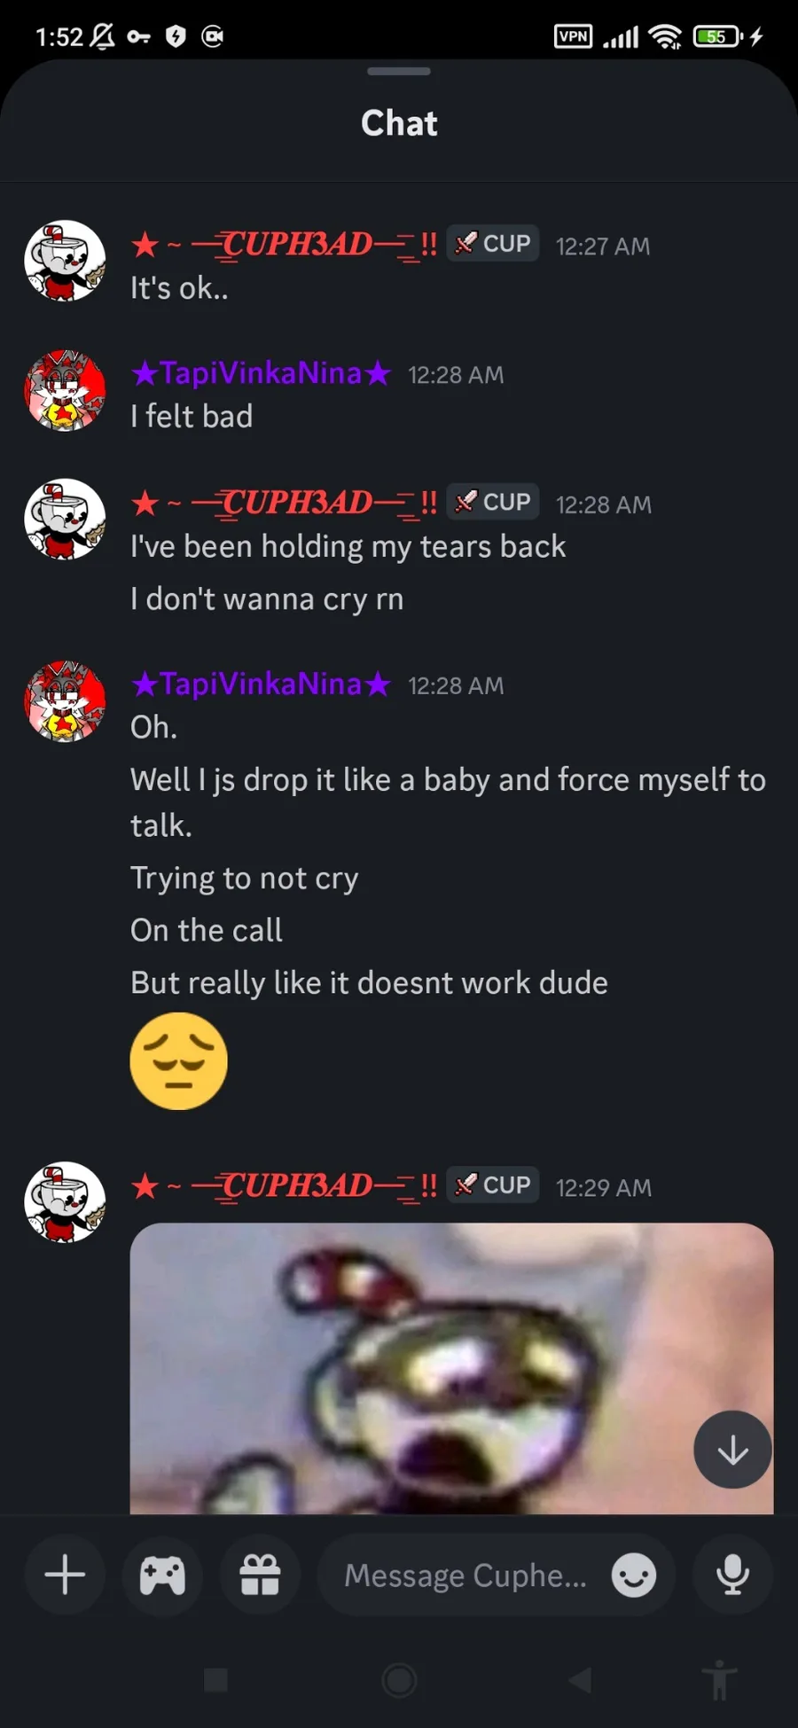This screenshot has height=1728, width=798.
Task: Tap CUP server tag on 12:29 message
Action: click(x=493, y=1185)
